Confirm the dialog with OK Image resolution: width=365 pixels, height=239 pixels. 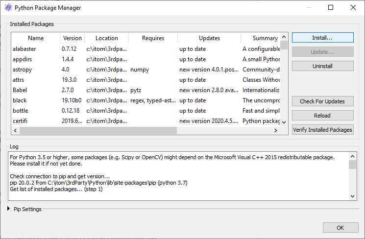(341, 228)
